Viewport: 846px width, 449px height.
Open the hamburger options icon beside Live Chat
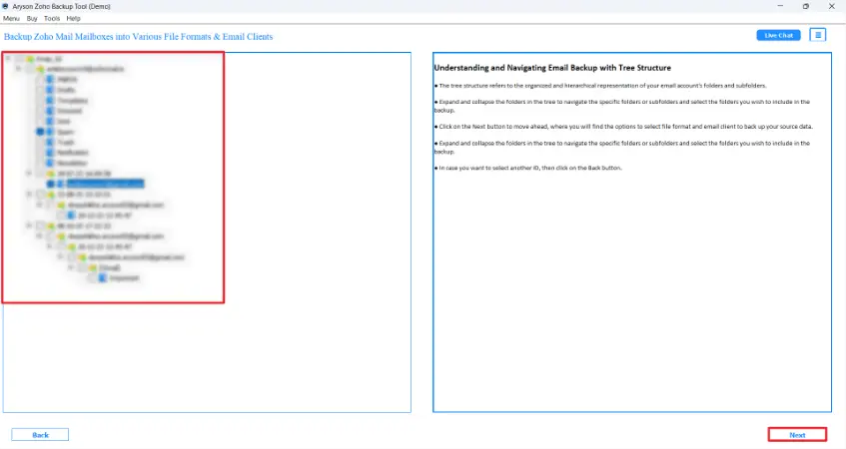tap(817, 35)
